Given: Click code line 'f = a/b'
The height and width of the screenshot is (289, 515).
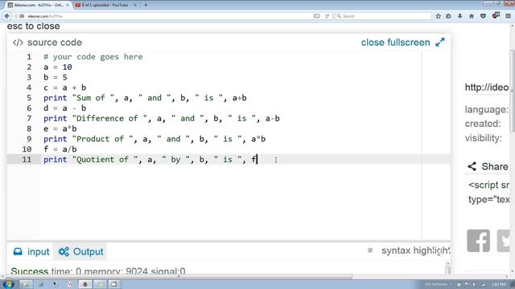Looking at the screenshot, I should (x=60, y=149).
